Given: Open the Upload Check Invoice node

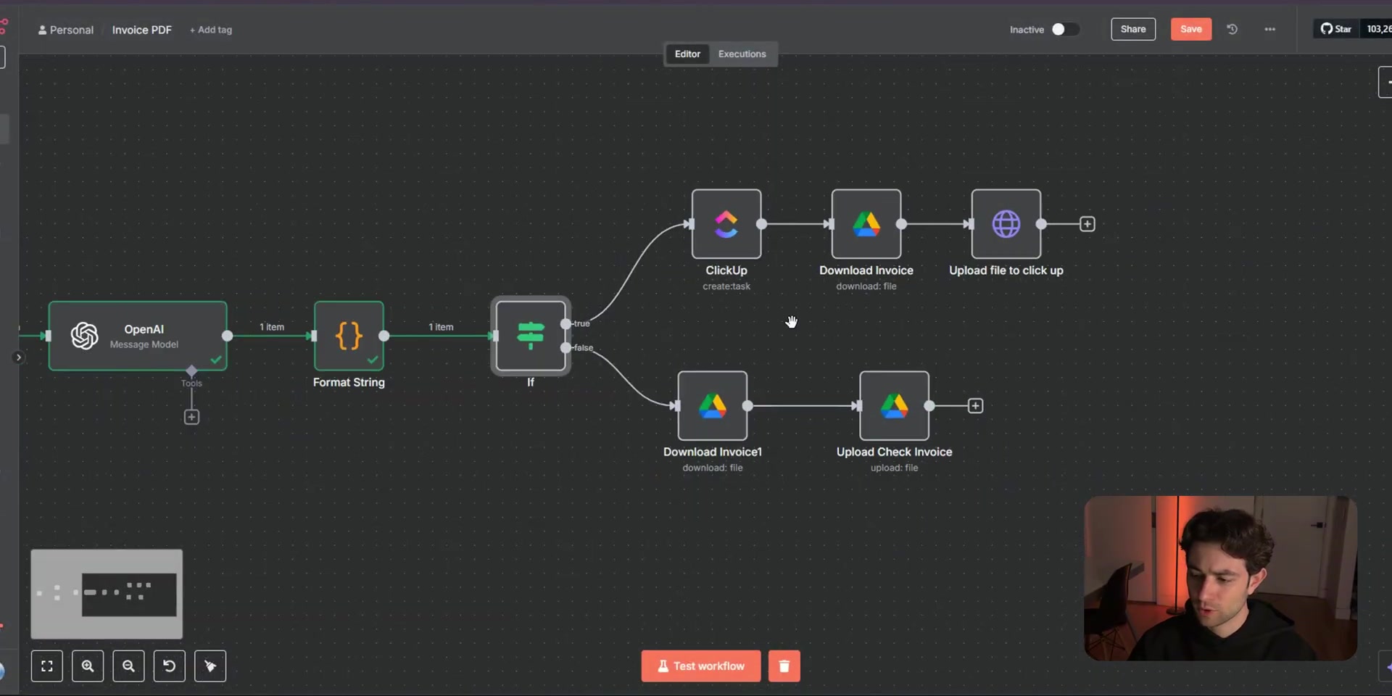Looking at the screenshot, I should click(895, 405).
